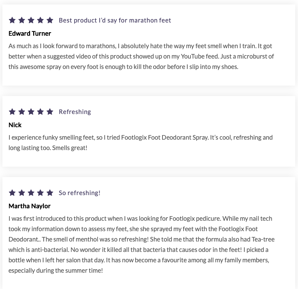Click reviewer name Nick
The height and width of the screenshot is (289, 298).
[x=15, y=125]
